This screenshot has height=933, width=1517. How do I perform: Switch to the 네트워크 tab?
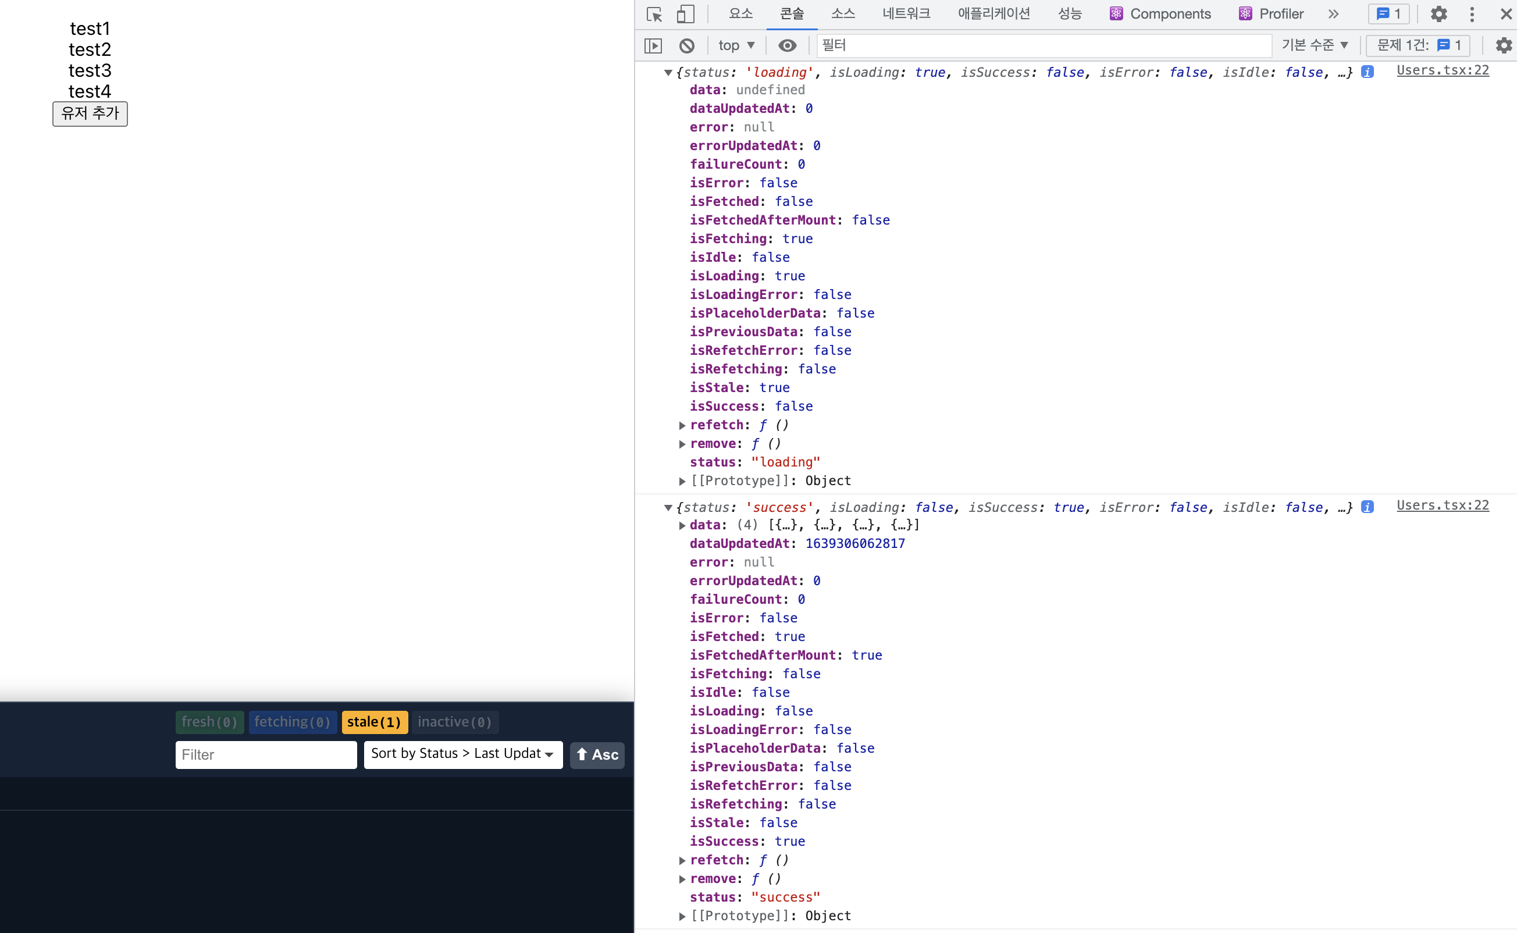[906, 14]
